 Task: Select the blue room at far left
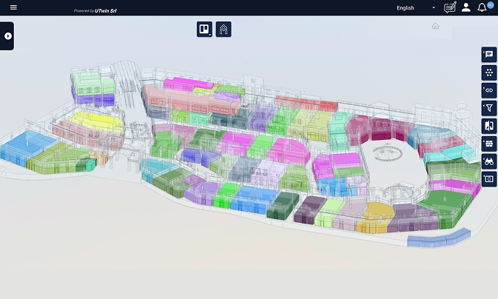16,150
